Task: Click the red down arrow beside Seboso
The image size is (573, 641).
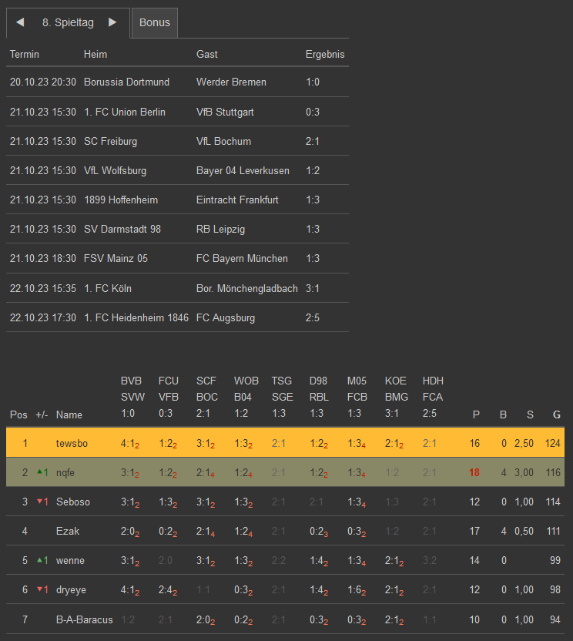Action: [39, 501]
